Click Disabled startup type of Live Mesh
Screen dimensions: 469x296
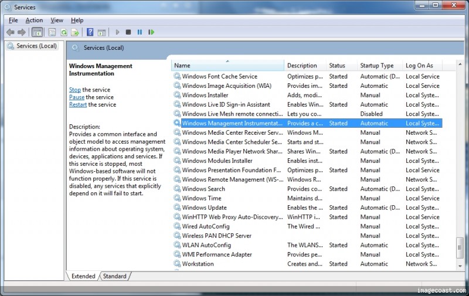pos(371,114)
